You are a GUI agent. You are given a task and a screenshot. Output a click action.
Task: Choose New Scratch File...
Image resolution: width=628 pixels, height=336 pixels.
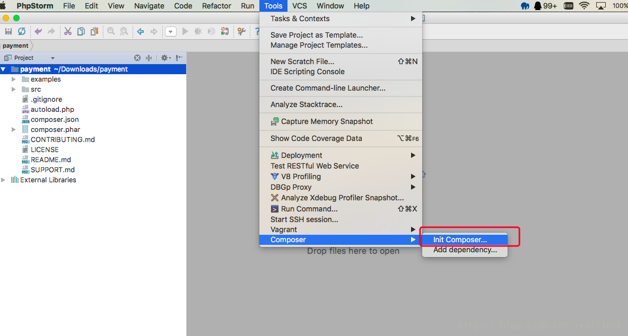pyautogui.click(x=341, y=61)
